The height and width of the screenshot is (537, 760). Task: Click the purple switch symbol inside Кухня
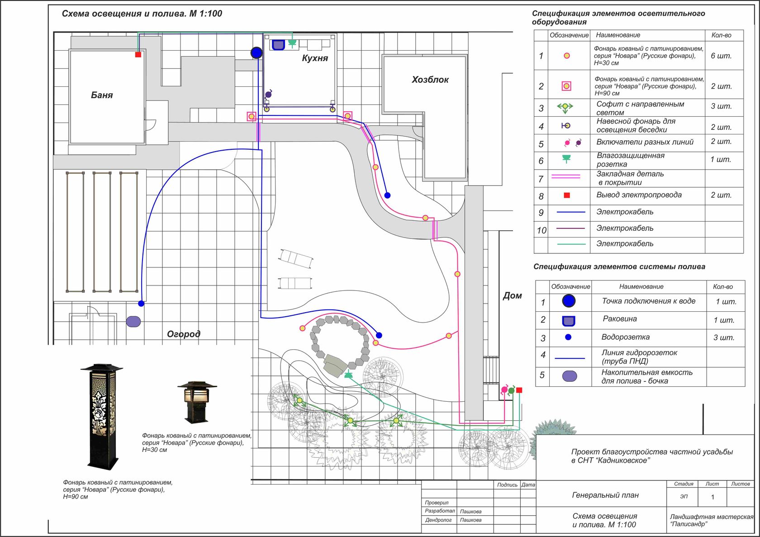click(268, 95)
